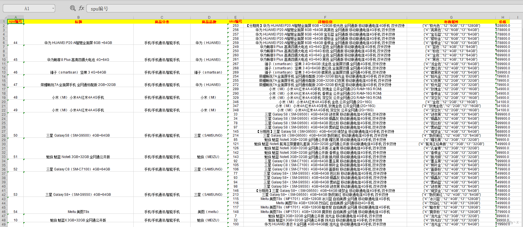The width and height of the screenshot is (523, 227).
Task: Select the 商品品牌 header cell
Action: [209, 22]
